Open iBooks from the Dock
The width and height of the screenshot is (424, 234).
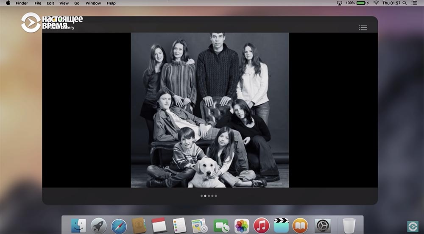point(300,226)
